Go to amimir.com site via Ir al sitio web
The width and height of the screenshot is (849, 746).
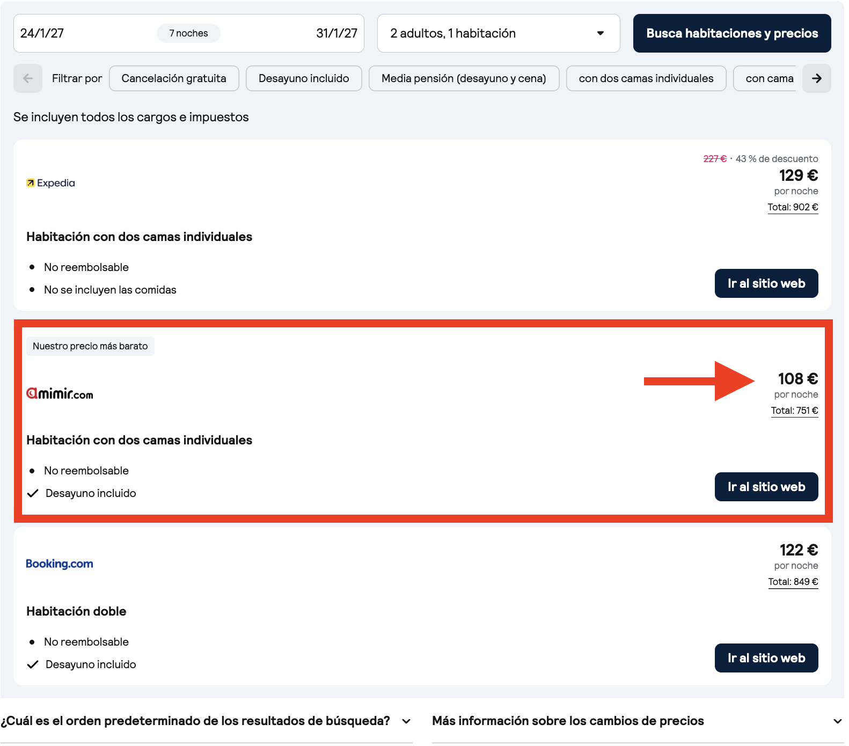click(766, 487)
